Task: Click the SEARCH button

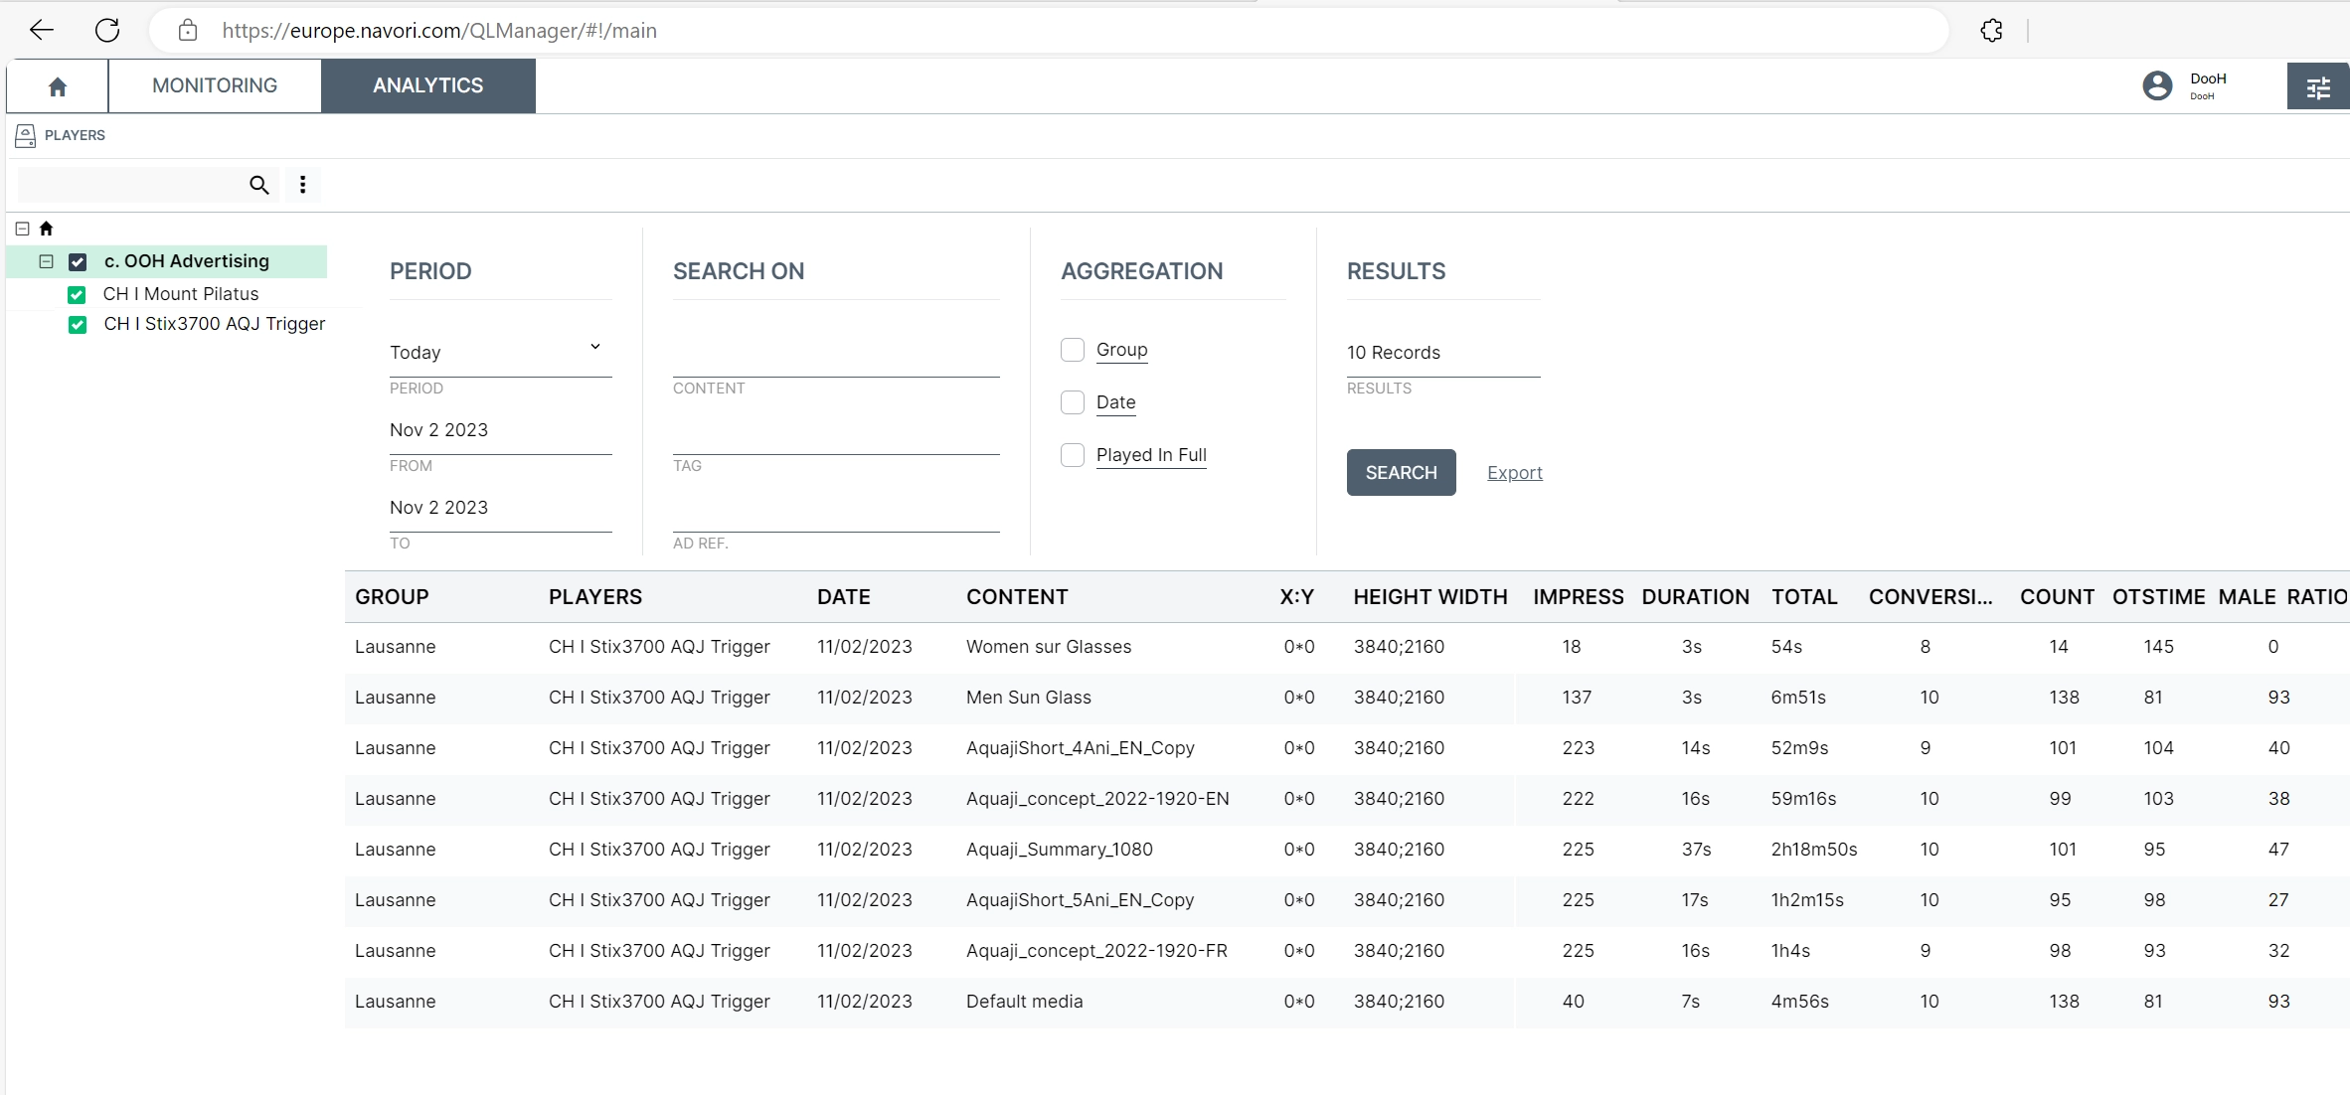Action: coord(1401,472)
